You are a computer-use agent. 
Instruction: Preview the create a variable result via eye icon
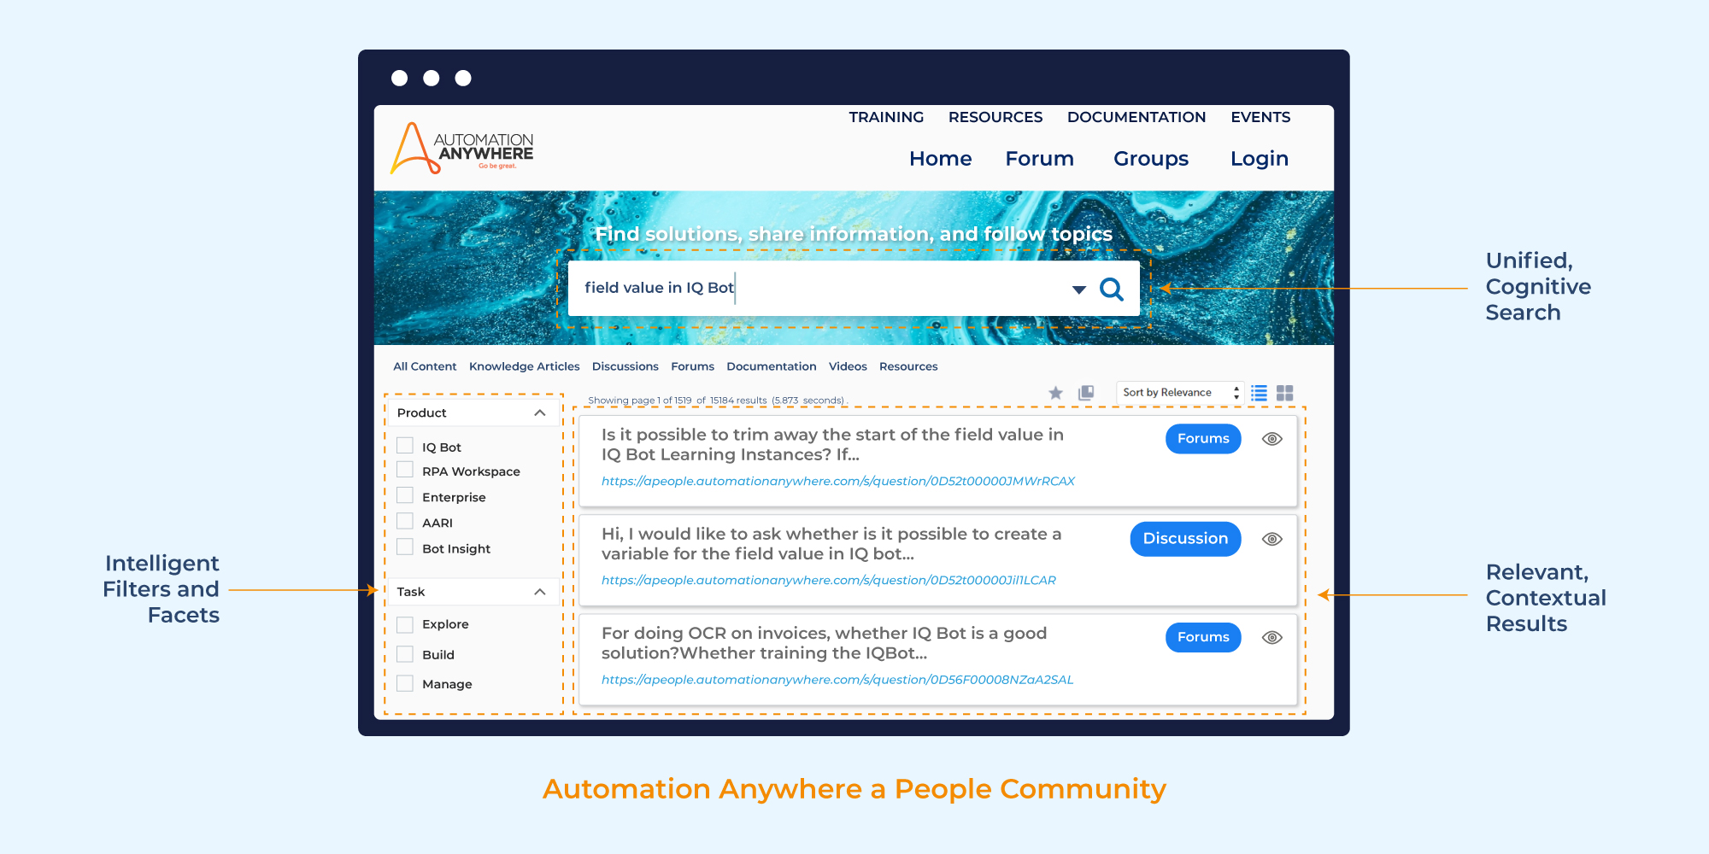tap(1272, 539)
